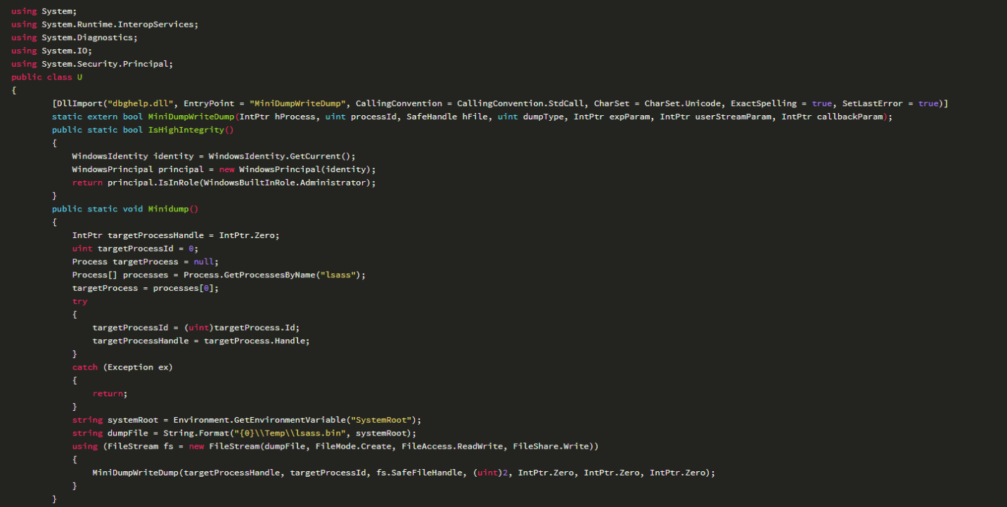Click "WindowsIdentity.GetCurrent()" call
This screenshot has width=1007, height=507.
tap(280, 156)
